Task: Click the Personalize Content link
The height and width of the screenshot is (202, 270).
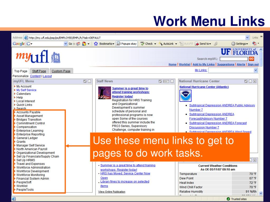Action: tap(35, 76)
